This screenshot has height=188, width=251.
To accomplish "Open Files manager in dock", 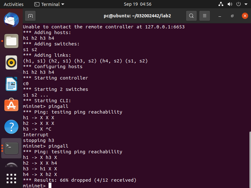I will coord(11,41).
